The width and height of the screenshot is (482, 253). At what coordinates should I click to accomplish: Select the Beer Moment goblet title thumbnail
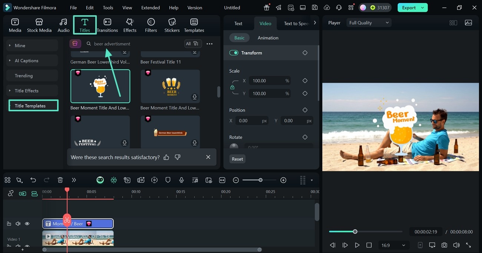pyautogui.click(x=100, y=86)
